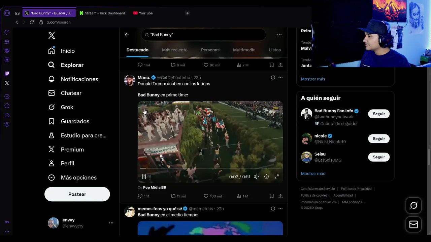
Task: Reload the page
Action: click(32, 22)
